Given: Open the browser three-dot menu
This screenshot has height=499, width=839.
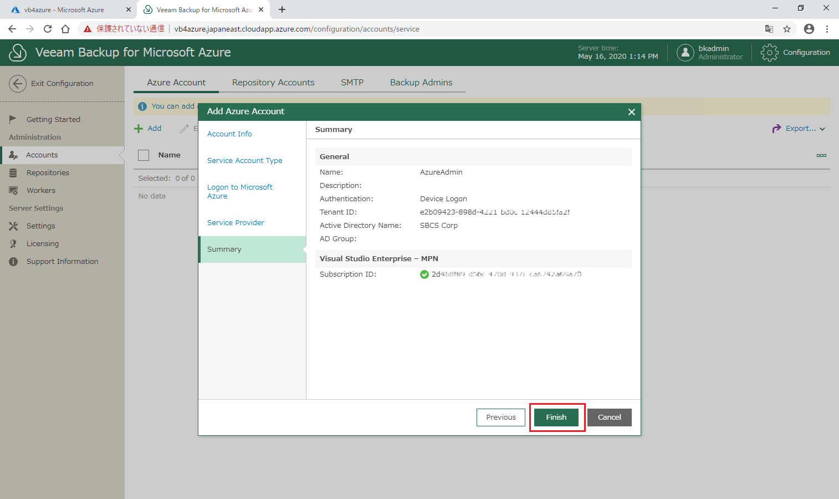Looking at the screenshot, I should (x=827, y=29).
